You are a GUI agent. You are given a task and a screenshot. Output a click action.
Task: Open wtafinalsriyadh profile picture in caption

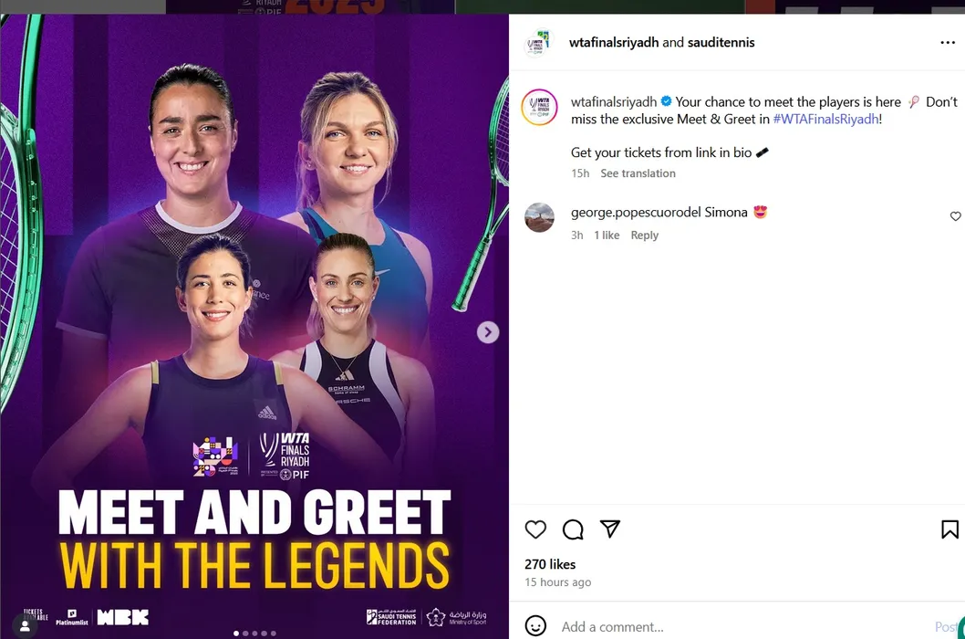point(539,107)
